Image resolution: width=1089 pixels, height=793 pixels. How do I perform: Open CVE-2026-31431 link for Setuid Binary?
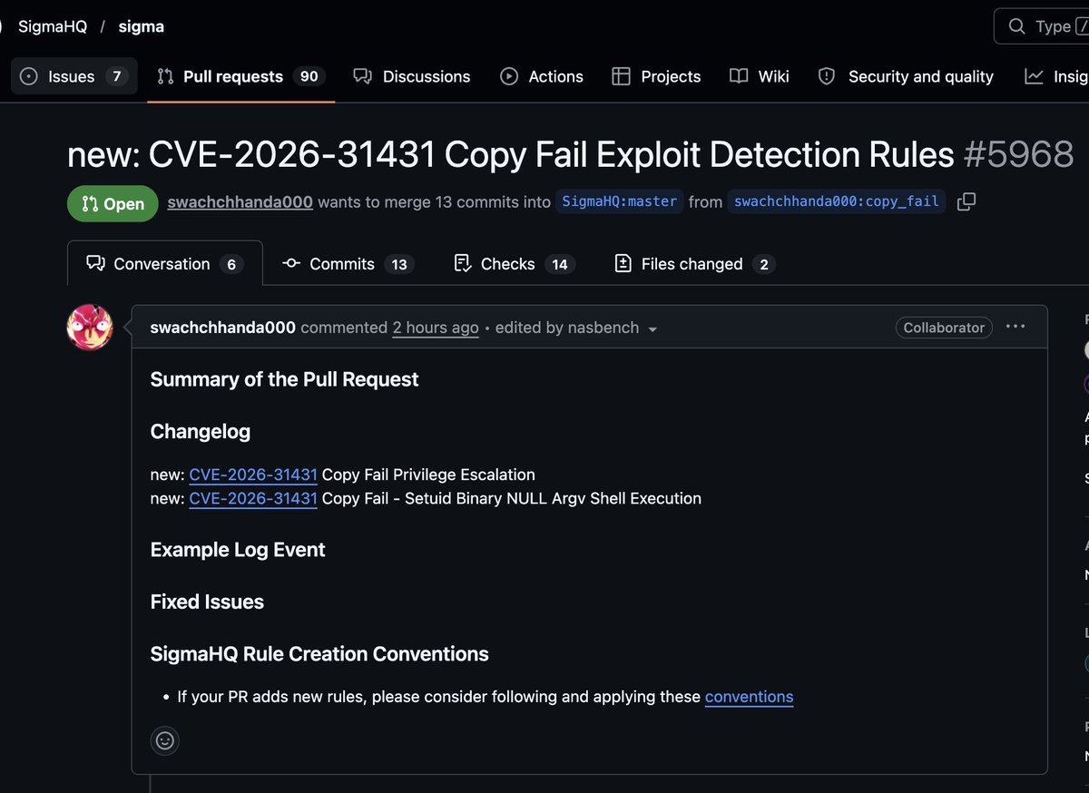pyautogui.click(x=253, y=498)
